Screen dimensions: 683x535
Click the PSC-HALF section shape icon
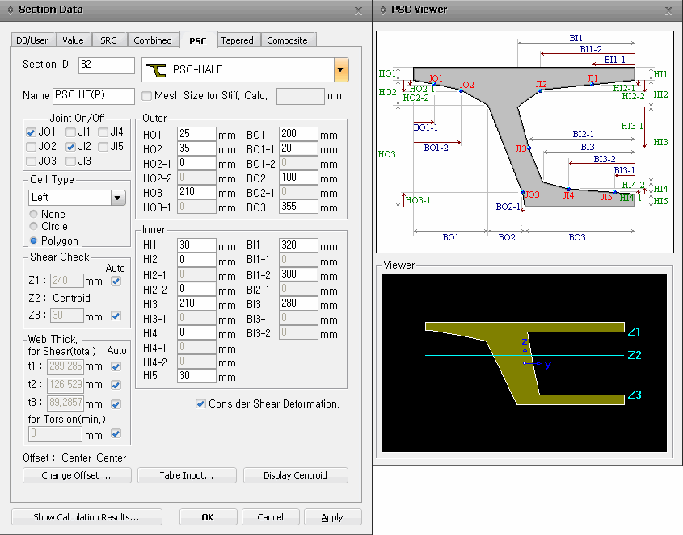click(157, 70)
